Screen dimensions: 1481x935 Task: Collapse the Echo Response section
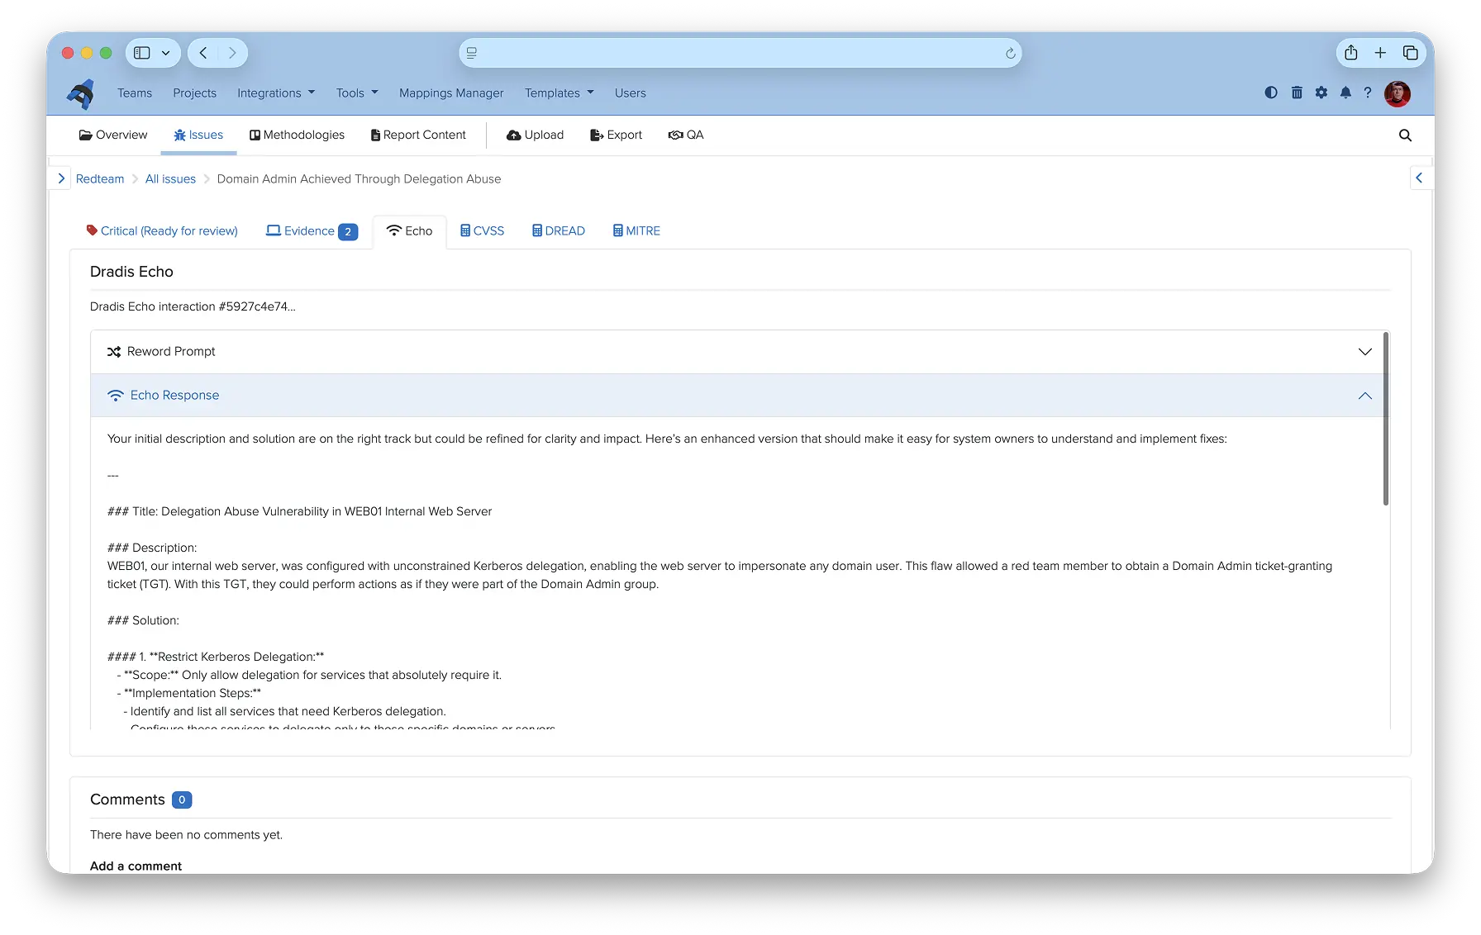click(x=740, y=396)
